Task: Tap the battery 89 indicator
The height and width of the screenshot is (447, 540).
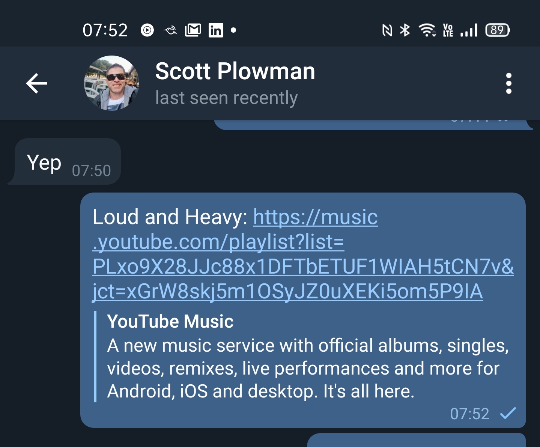Action: point(498,30)
